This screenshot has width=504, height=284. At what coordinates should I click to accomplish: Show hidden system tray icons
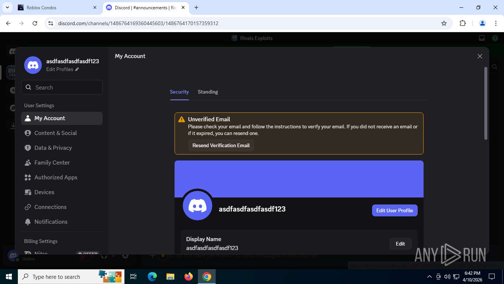430,277
